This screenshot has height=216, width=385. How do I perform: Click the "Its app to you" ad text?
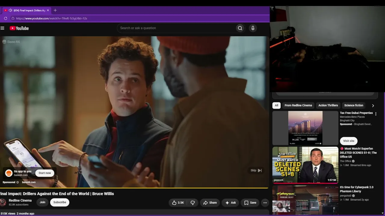click(x=23, y=172)
